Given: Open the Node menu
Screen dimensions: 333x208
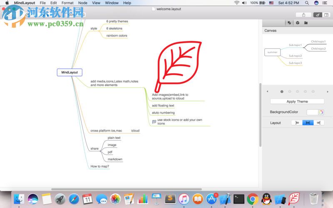Looking at the screenshot, I should [x=82, y=3].
